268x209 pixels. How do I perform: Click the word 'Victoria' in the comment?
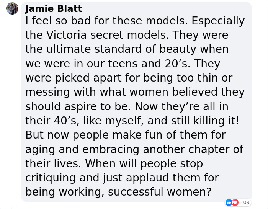point(66,35)
